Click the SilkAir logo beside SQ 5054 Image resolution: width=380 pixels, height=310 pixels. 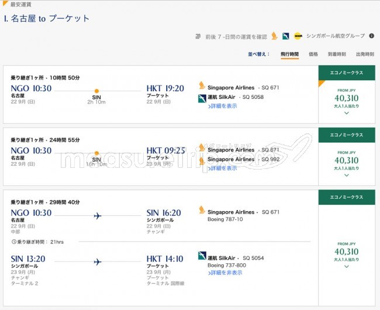click(x=202, y=256)
